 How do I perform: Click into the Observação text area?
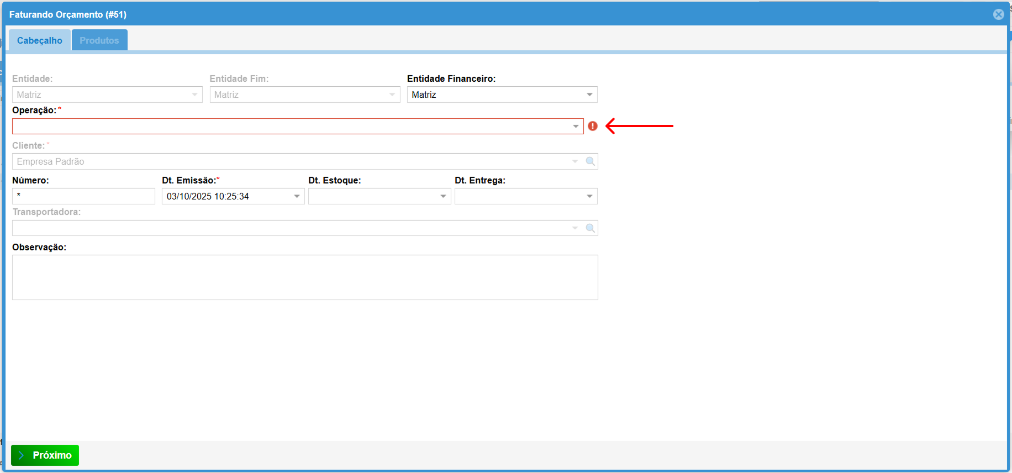305,277
